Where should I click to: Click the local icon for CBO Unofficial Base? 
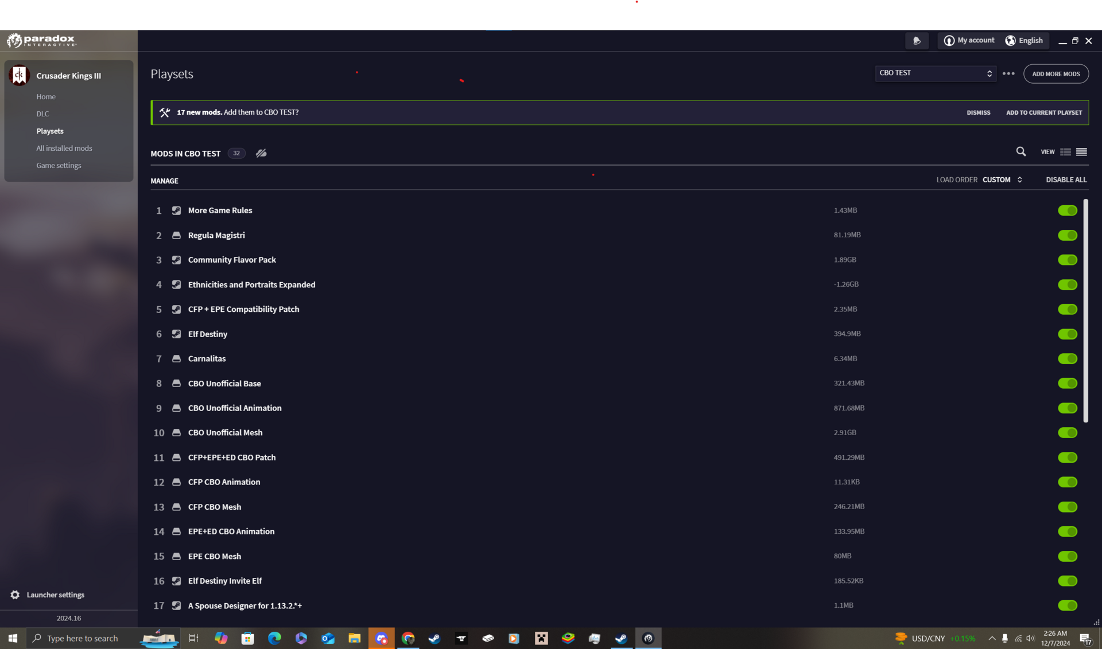[x=176, y=383]
